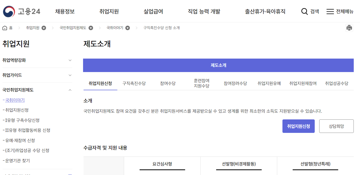Open the 국민취업지원제도 breadcrumb dropdown
Screen dimensions: 360x175
pyautogui.click(x=91, y=28)
